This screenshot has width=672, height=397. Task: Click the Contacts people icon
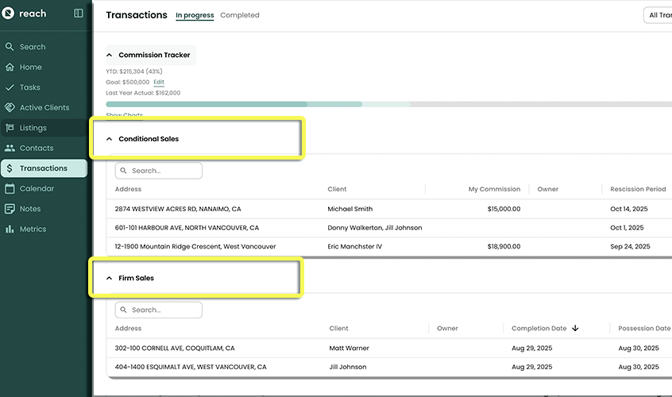[10, 148]
